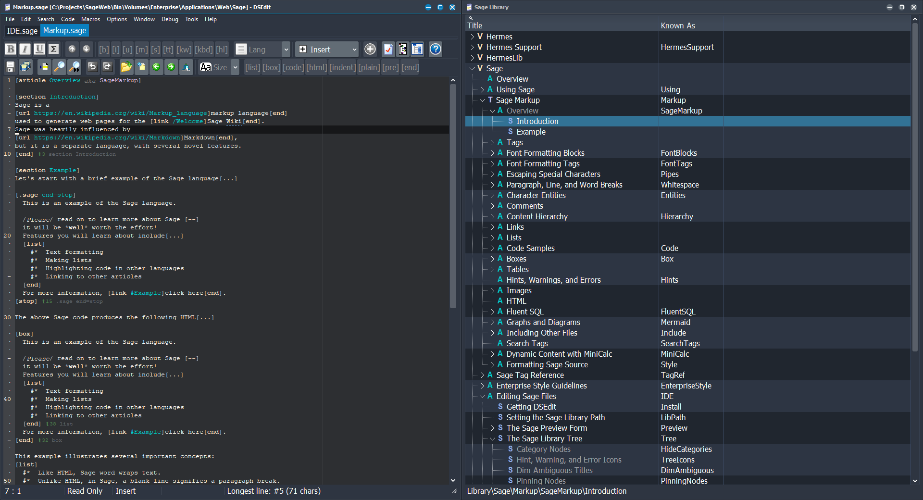
Task: Open the Options menu
Action: [117, 19]
